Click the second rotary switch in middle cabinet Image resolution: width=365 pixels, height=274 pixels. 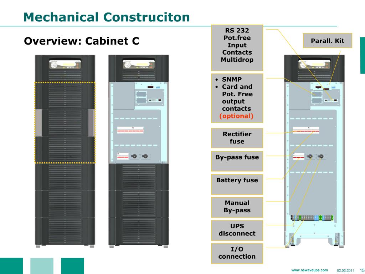point(145,156)
